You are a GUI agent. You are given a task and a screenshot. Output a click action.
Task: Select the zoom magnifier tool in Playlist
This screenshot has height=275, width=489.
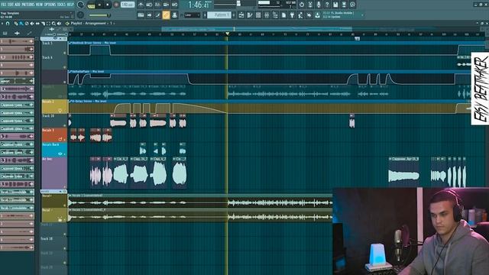[x=53, y=24]
